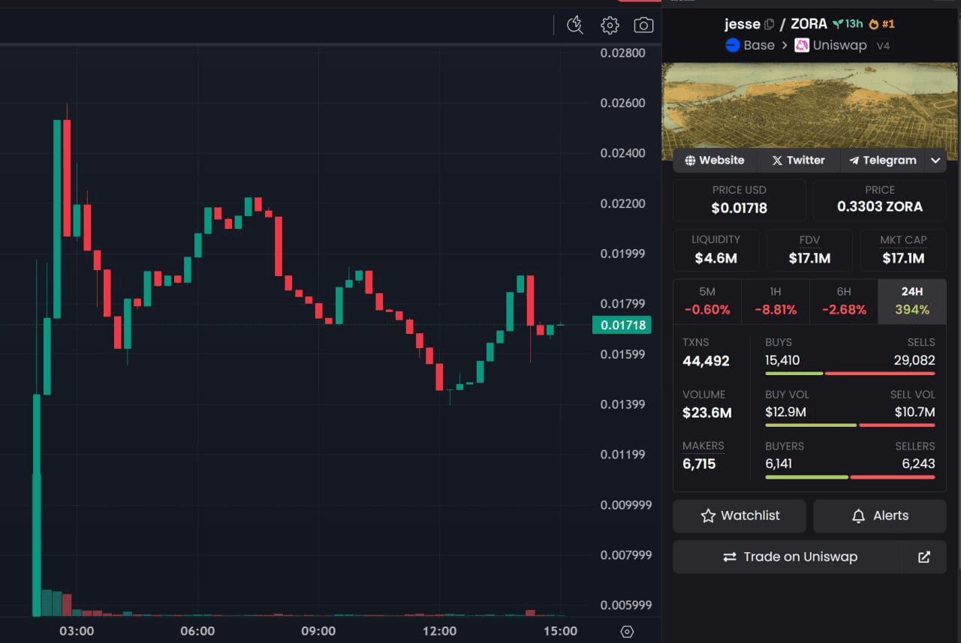Open chart settings gear icon
This screenshot has height=643, width=961.
pos(610,26)
